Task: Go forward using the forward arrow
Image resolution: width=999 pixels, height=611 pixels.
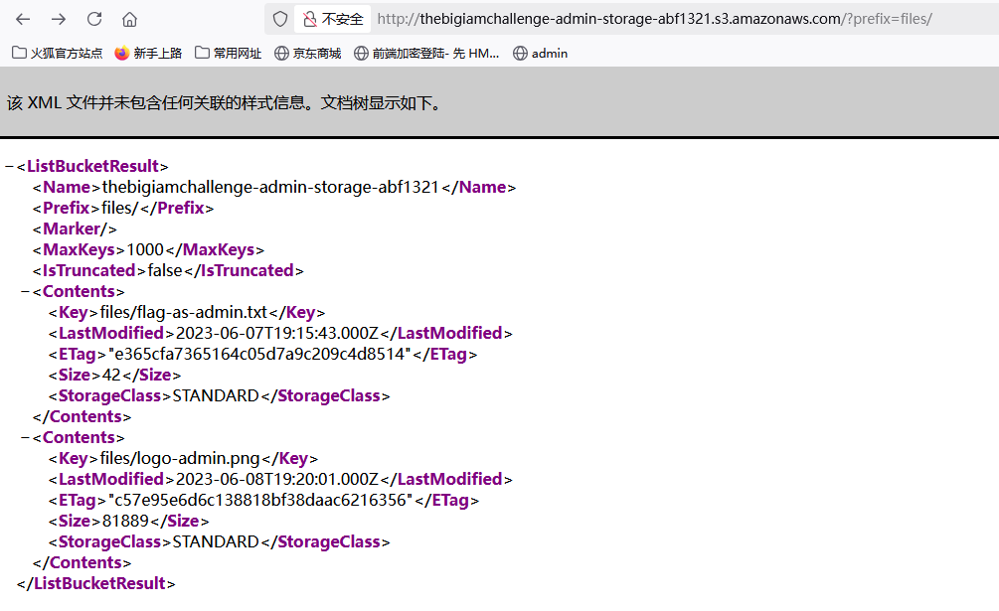Action: [59, 19]
